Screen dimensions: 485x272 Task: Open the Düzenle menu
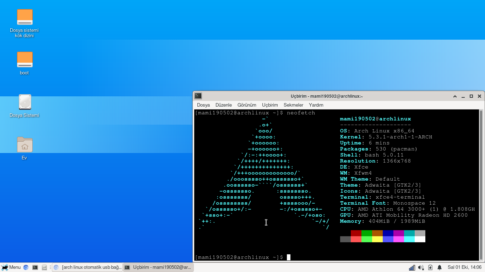[x=224, y=105]
